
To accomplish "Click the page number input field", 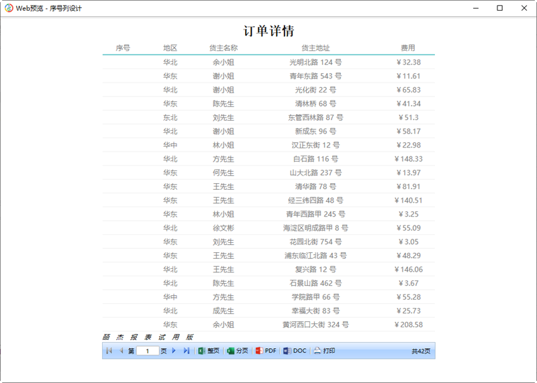I will coord(148,351).
